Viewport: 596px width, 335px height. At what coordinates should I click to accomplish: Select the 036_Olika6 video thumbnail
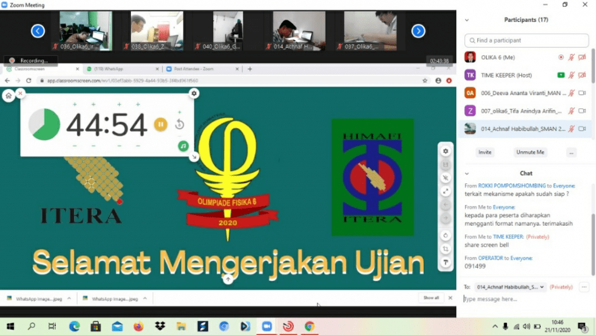(86, 30)
